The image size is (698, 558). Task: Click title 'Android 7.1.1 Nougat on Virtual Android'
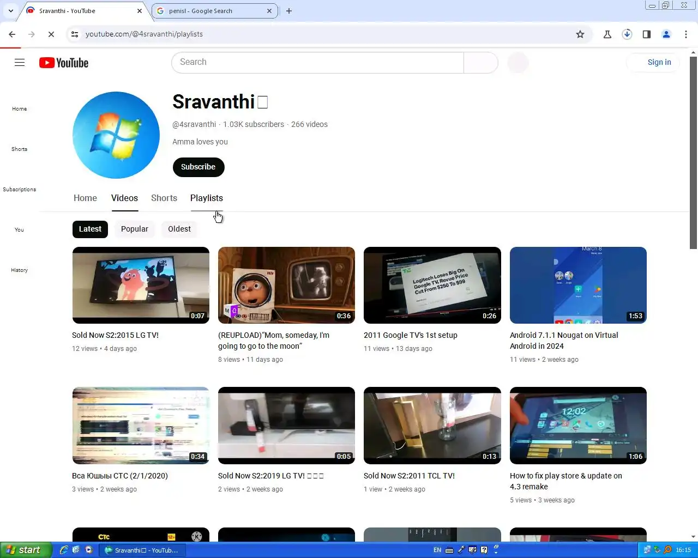(564, 341)
